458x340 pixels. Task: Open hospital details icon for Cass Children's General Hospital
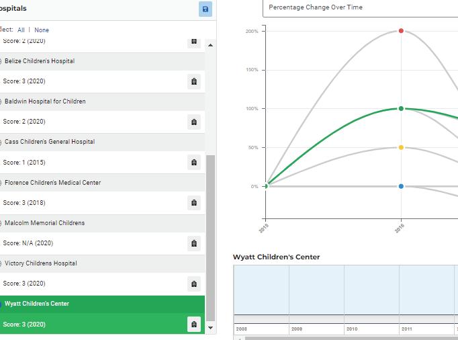tap(194, 162)
